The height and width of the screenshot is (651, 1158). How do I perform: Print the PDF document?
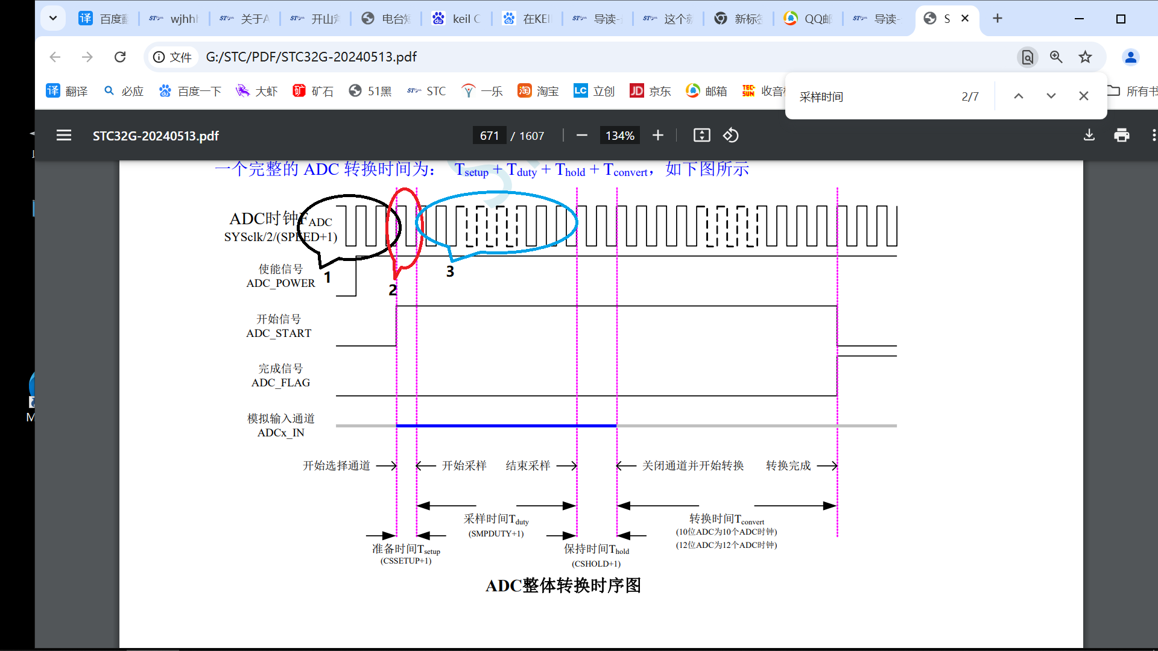[1122, 136]
